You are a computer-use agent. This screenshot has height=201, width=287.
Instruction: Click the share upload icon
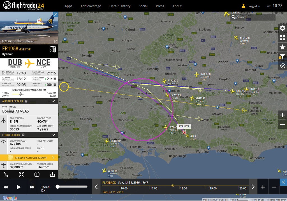52,174
